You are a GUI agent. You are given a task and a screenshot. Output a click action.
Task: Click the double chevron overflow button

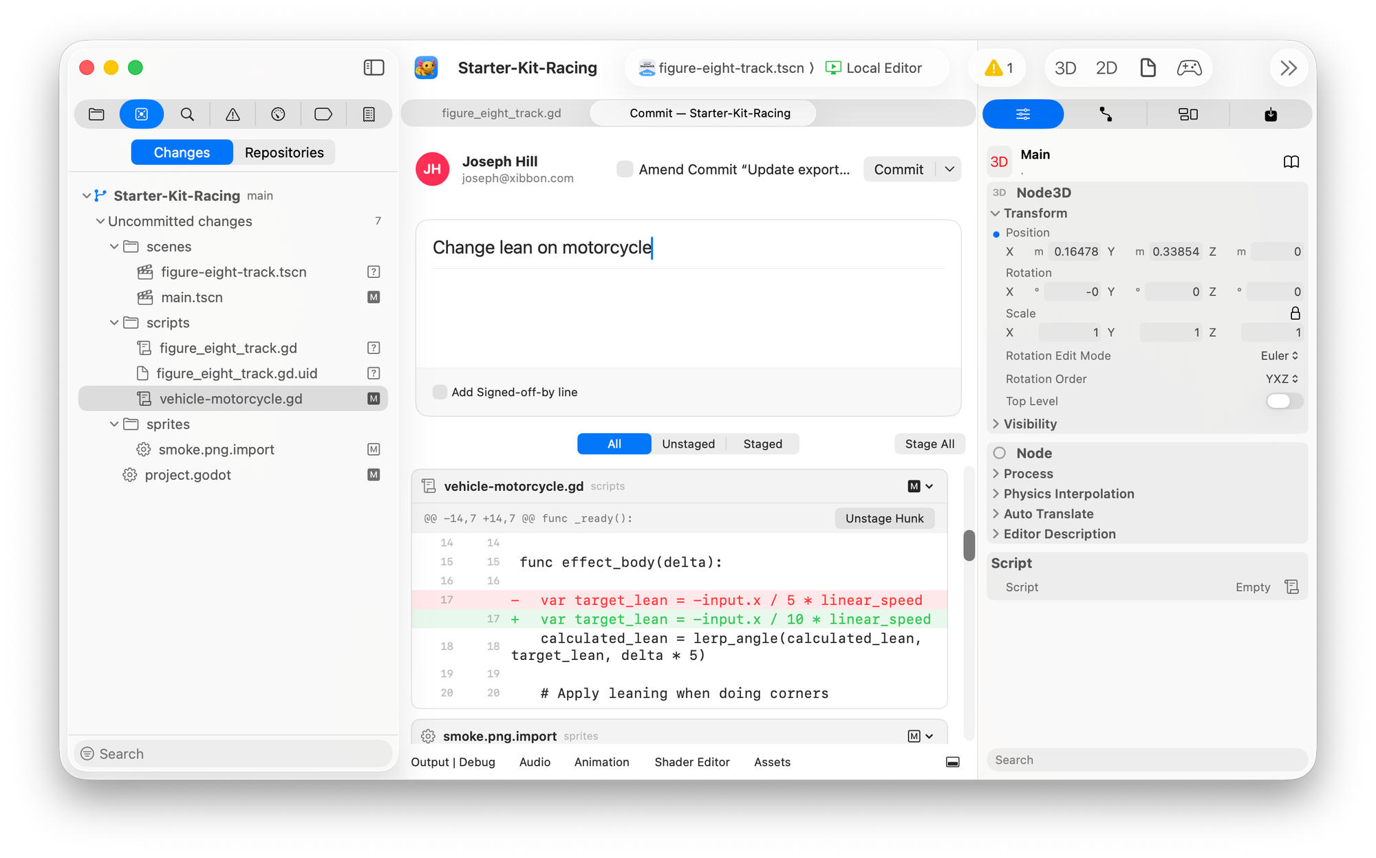pyautogui.click(x=1289, y=67)
